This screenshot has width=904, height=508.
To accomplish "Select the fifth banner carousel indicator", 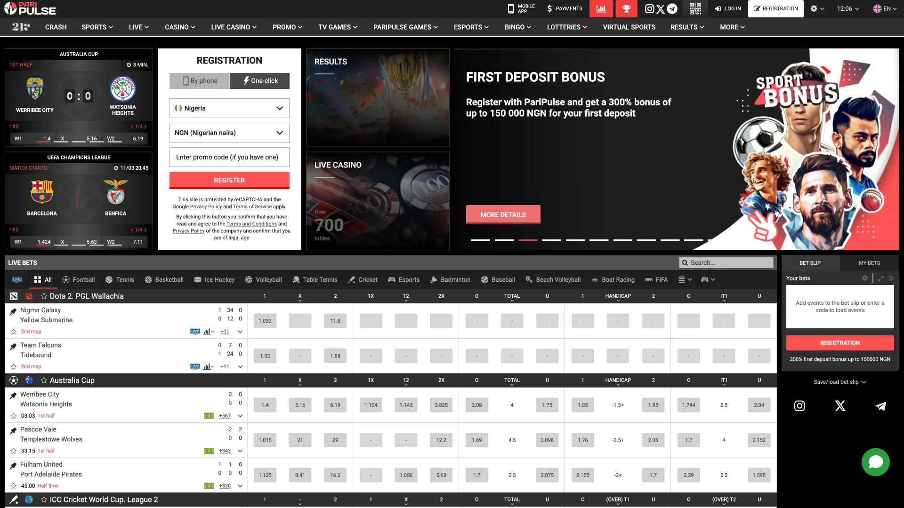I will point(575,240).
